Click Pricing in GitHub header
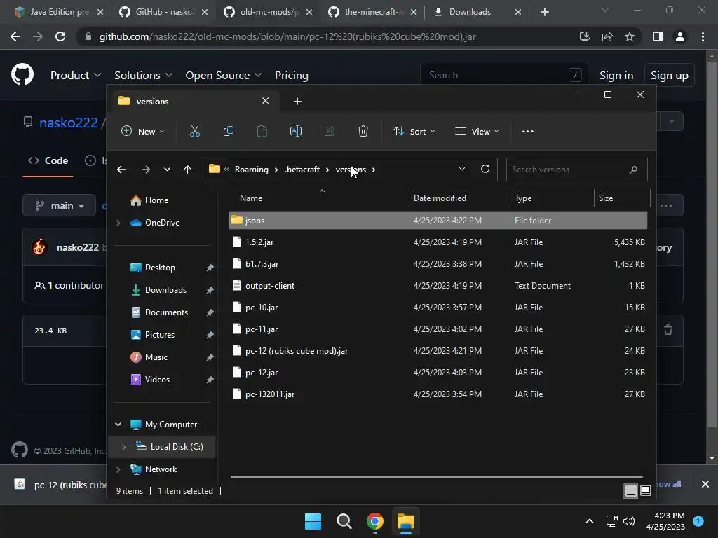 tap(291, 76)
